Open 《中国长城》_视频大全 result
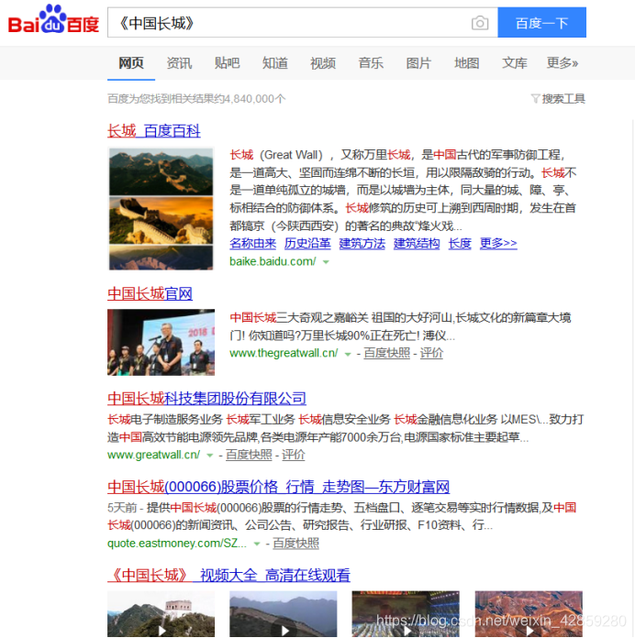 coord(228,576)
